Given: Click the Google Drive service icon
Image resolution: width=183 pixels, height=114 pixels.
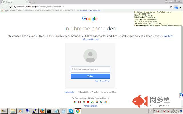Looking at the screenshot, I should tap(92, 102).
